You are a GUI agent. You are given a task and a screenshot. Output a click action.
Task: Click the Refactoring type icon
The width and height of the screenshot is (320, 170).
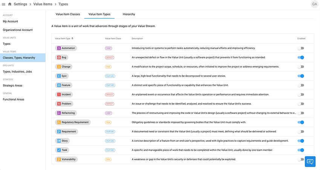coord(59,113)
